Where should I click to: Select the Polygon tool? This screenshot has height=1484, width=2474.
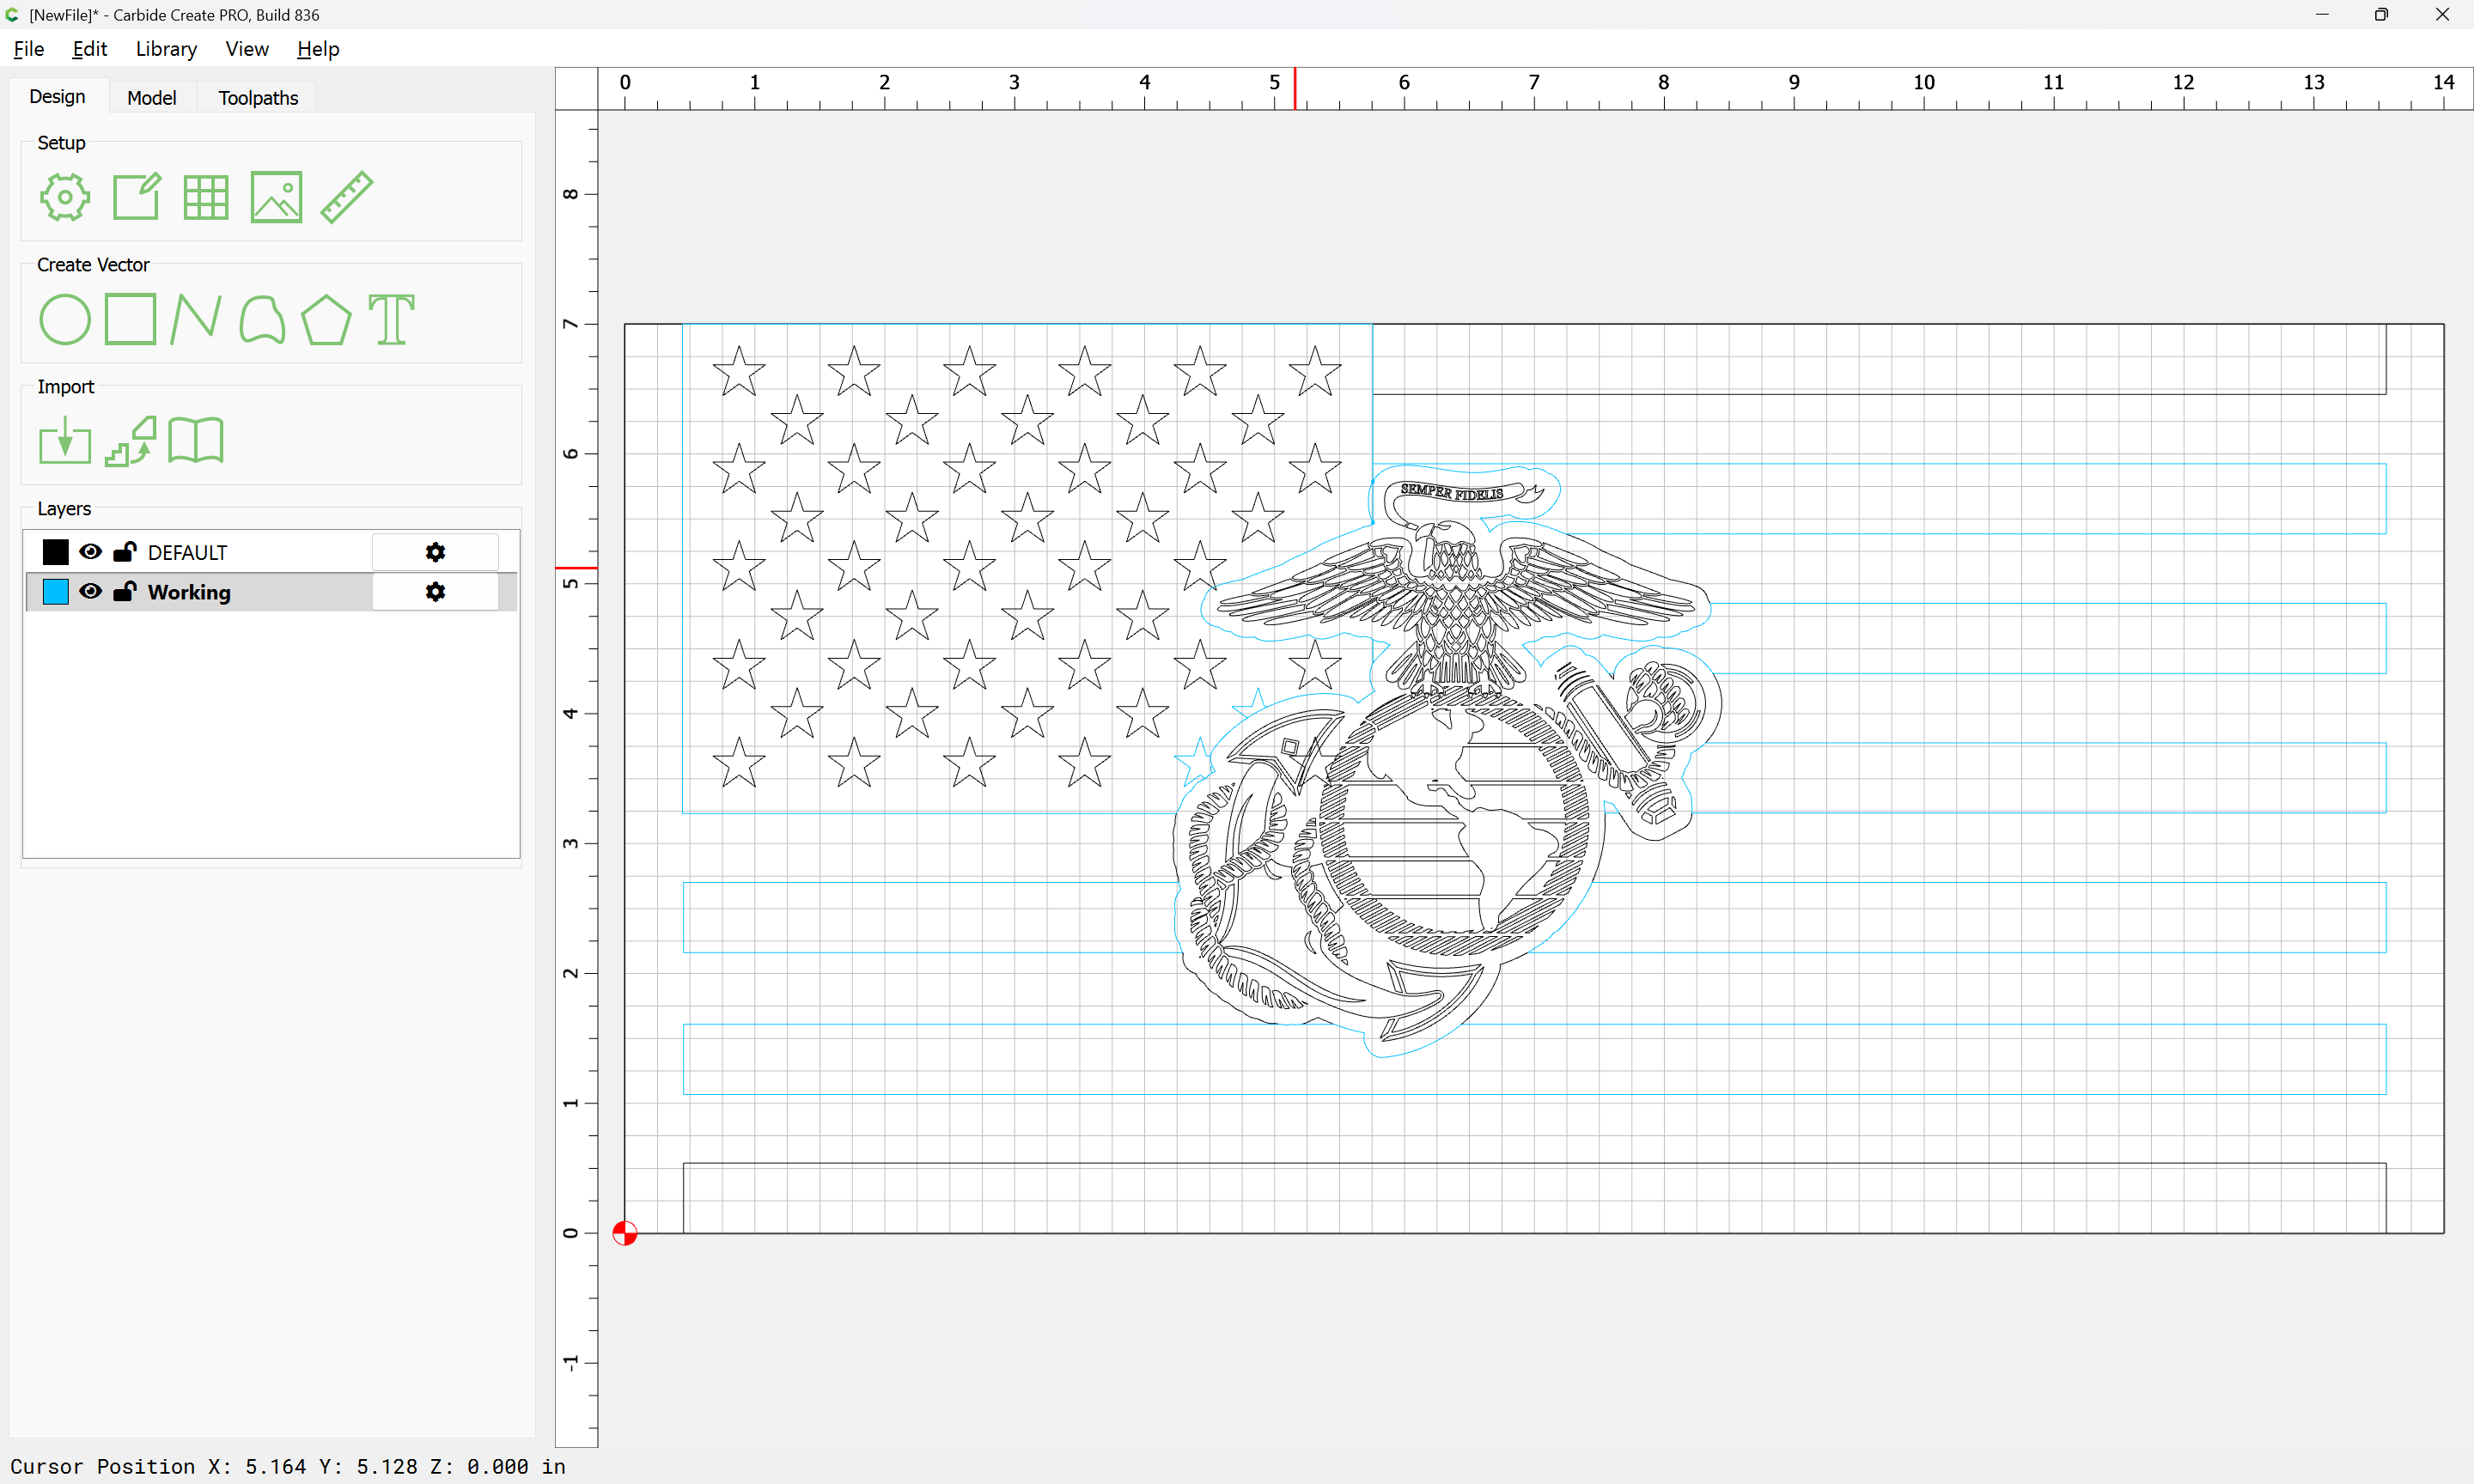coord(326,320)
